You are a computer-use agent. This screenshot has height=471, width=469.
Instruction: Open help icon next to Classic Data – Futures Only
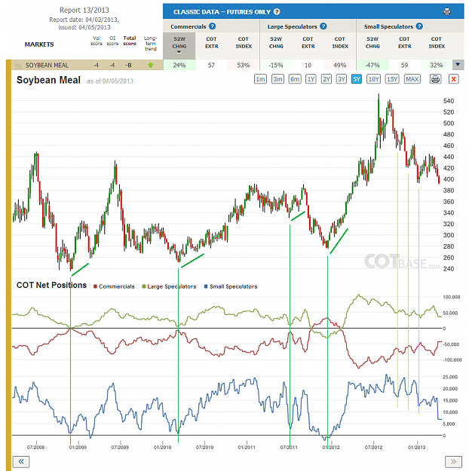tap(277, 12)
